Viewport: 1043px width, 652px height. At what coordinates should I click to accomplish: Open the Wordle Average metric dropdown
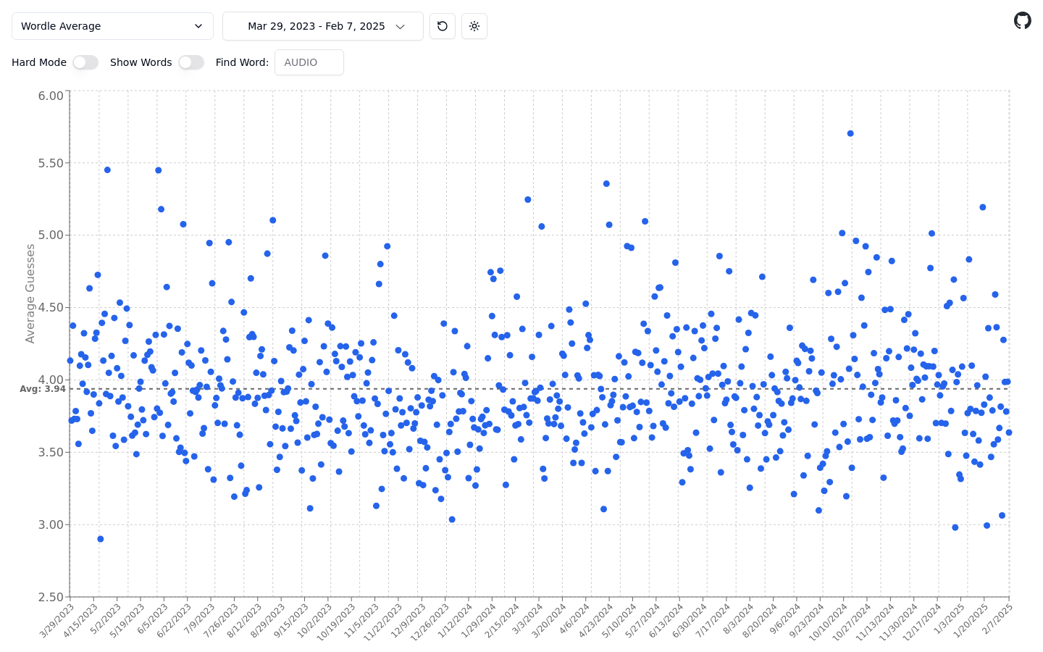coord(112,26)
